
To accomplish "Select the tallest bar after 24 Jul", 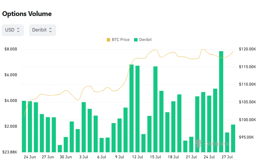I will click(x=221, y=102).
